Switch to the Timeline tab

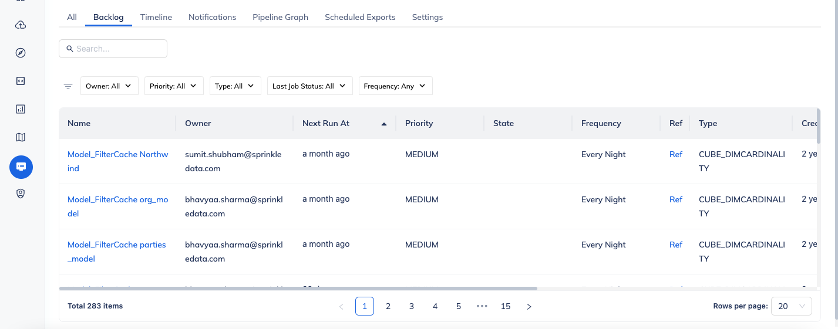[x=156, y=17]
